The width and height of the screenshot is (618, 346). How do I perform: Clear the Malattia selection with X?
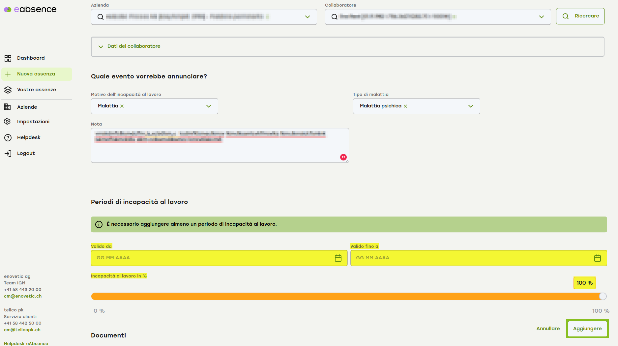(122, 106)
